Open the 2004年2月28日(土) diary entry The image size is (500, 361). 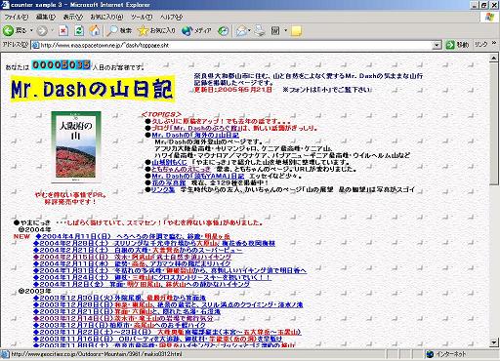154,243
